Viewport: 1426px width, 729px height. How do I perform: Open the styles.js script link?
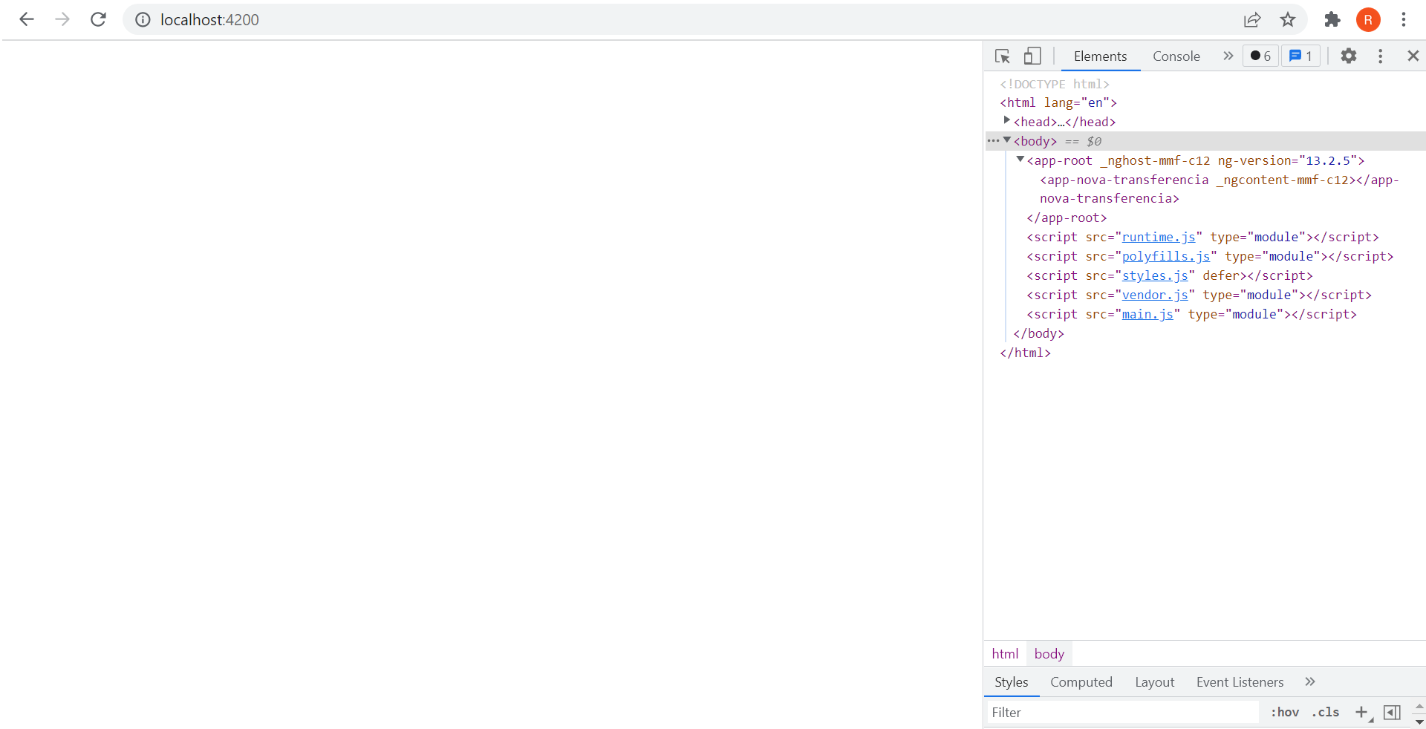point(1155,275)
